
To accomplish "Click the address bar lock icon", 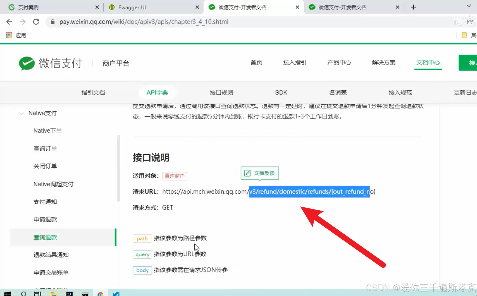I will click(53, 21).
